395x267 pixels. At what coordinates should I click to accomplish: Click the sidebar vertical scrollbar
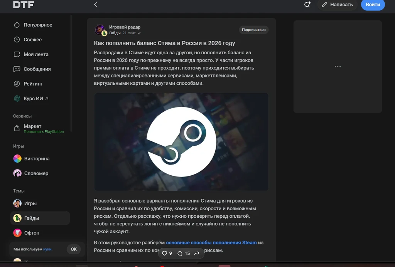(71, 73)
